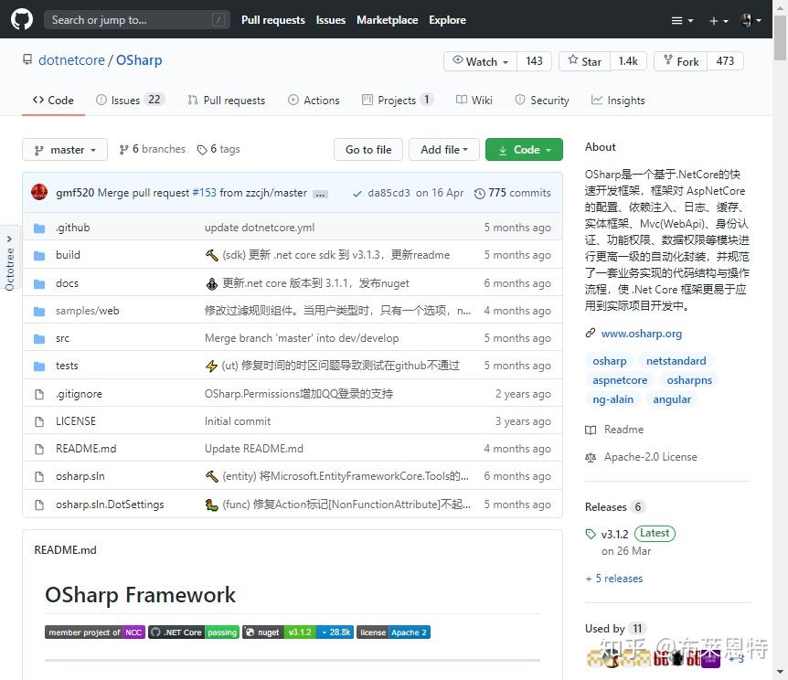Click the nuget v3.1.2 version badge
Viewport: 788px width, 680px height.
click(x=301, y=632)
